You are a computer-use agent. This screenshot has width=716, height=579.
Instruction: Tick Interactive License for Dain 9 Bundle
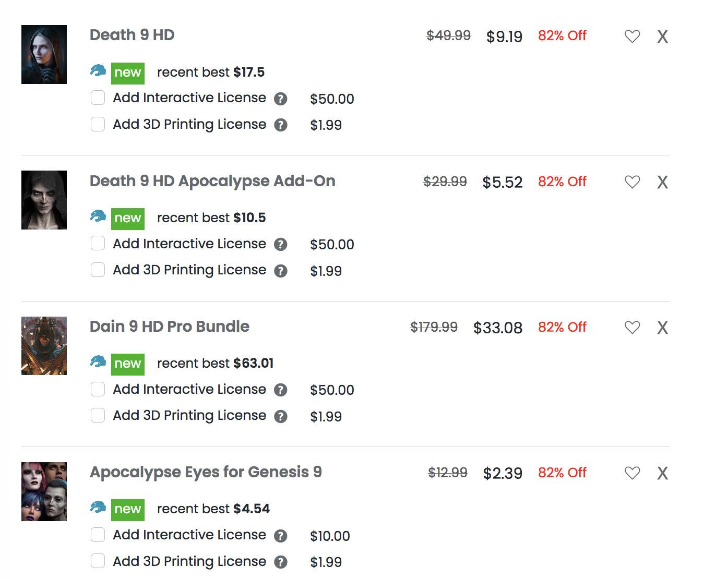(98, 389)
